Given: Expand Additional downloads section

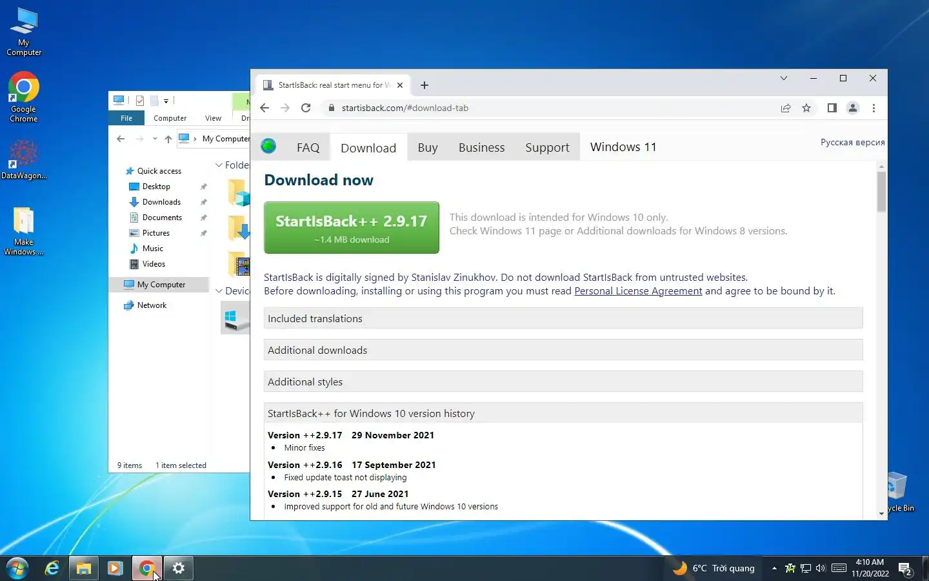Looking at the screenshot, I should click(563, 350).
